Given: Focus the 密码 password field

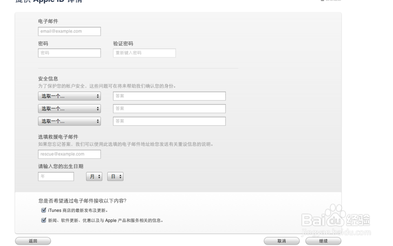Looking at the screenshot, I should click(70, 53).
